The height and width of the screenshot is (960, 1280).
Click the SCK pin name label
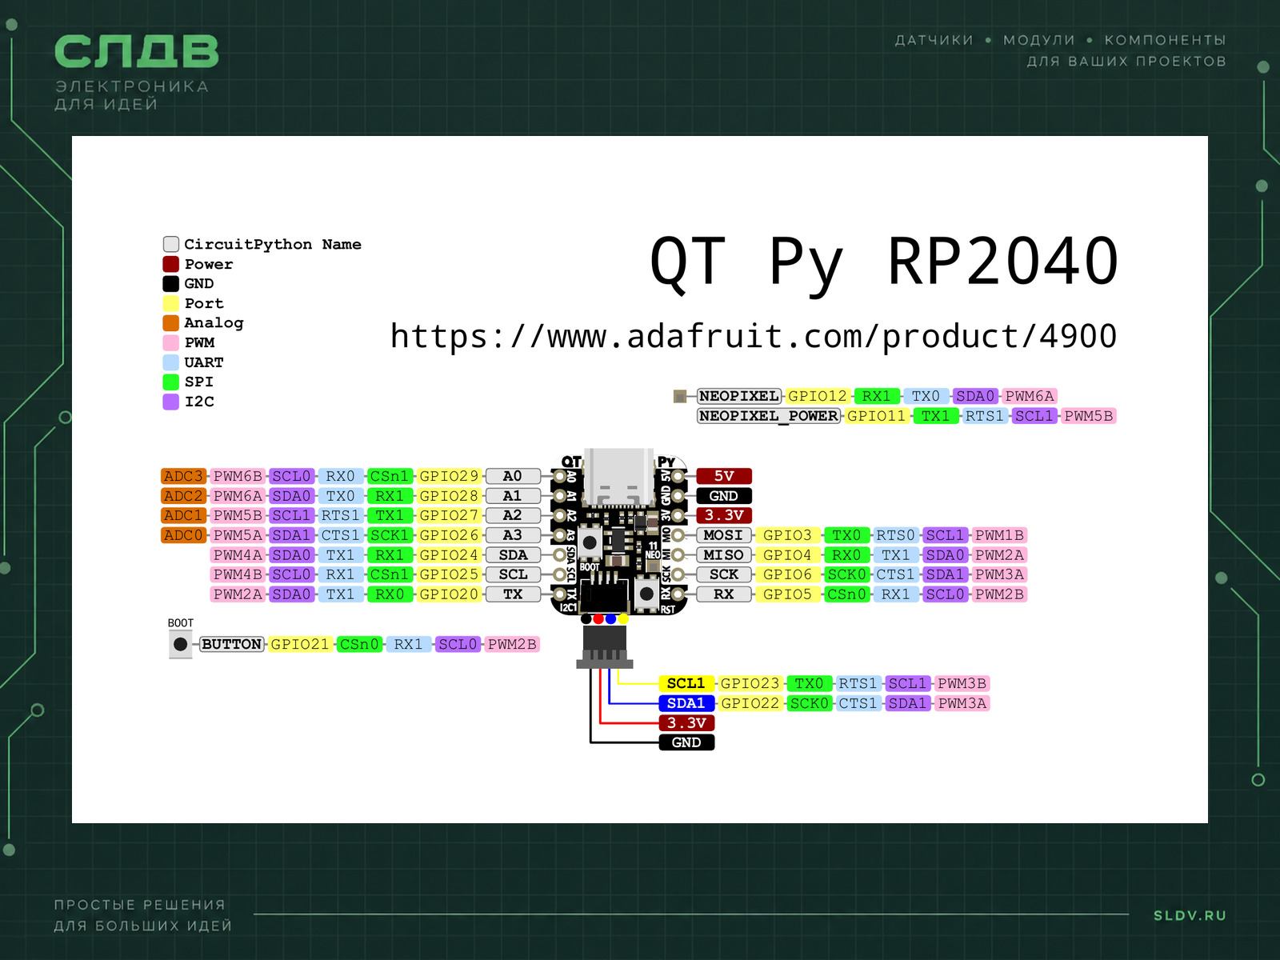(724, 574)
